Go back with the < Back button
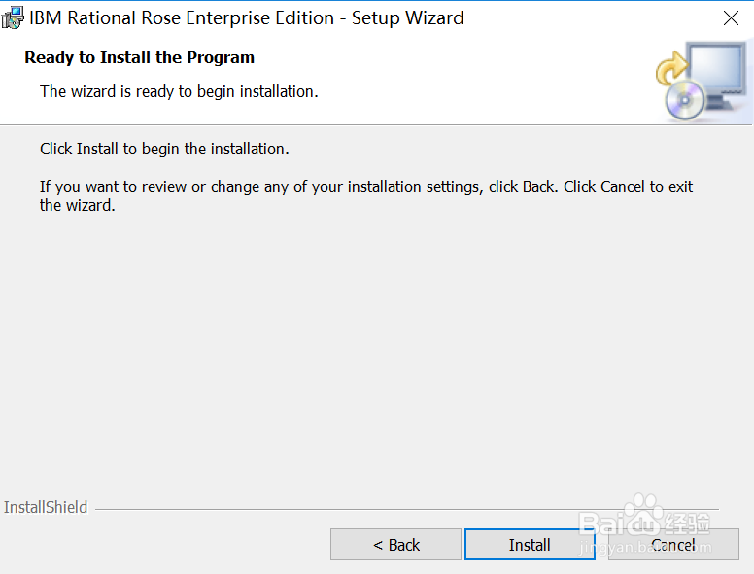Screen dimensions: 754x574 pyautogui.click(x=395, y=545)
